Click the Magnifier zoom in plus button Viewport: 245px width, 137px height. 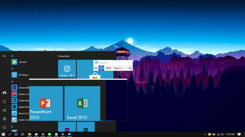(x=101, y=68)
